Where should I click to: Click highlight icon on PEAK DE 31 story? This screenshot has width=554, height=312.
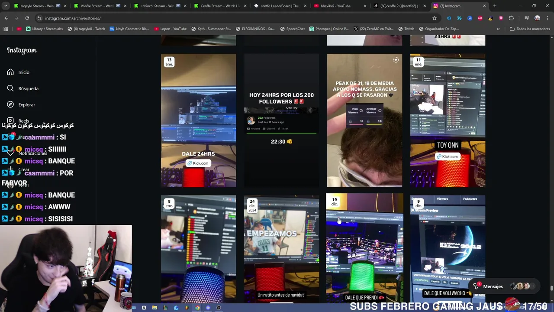click(396, 60)
